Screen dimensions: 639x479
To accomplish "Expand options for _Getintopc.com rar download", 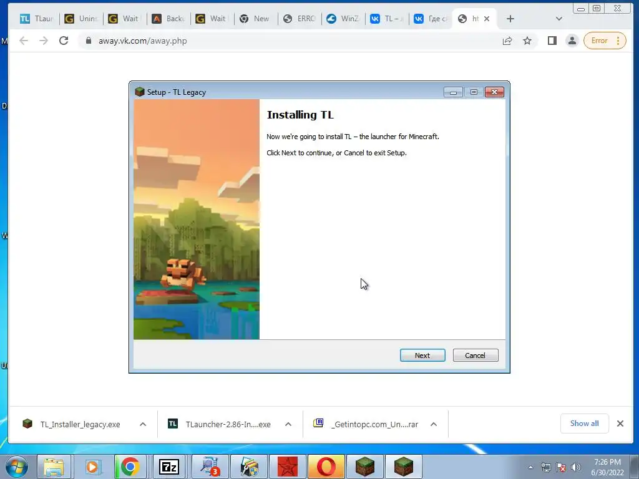I will [x=434, y=424].
